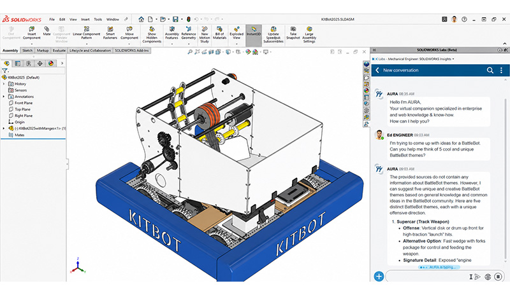Expand more manager tabs with the arrow
510x295 pixels.
coord(62,64)
